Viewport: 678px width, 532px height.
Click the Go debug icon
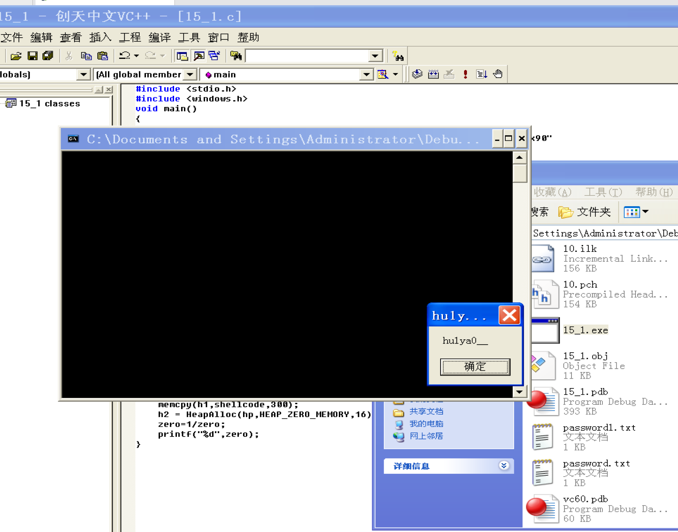click(482, 74)
